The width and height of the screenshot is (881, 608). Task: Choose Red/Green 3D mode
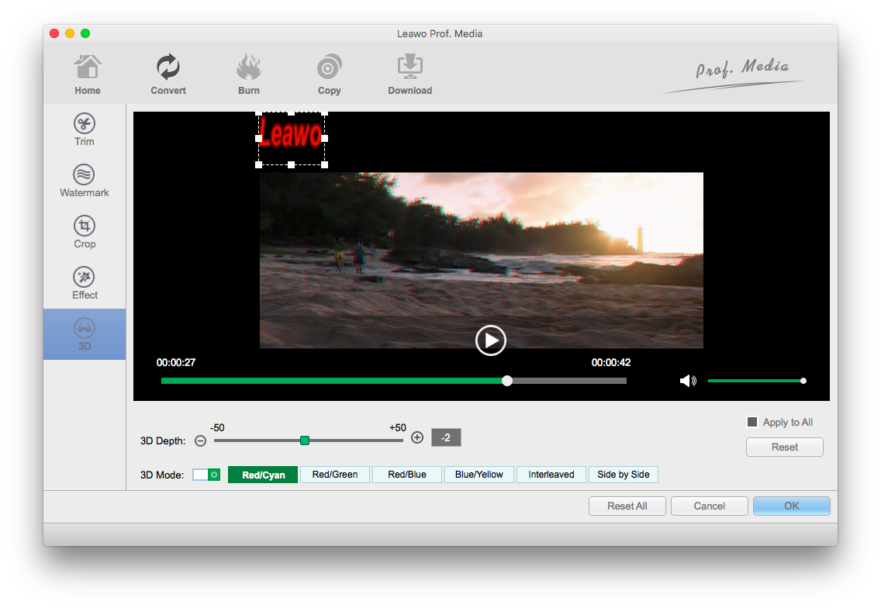click(x=335, y=475)
